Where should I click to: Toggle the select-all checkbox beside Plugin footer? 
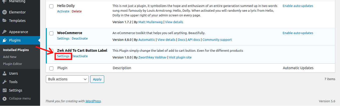click(x=51, y=68)
